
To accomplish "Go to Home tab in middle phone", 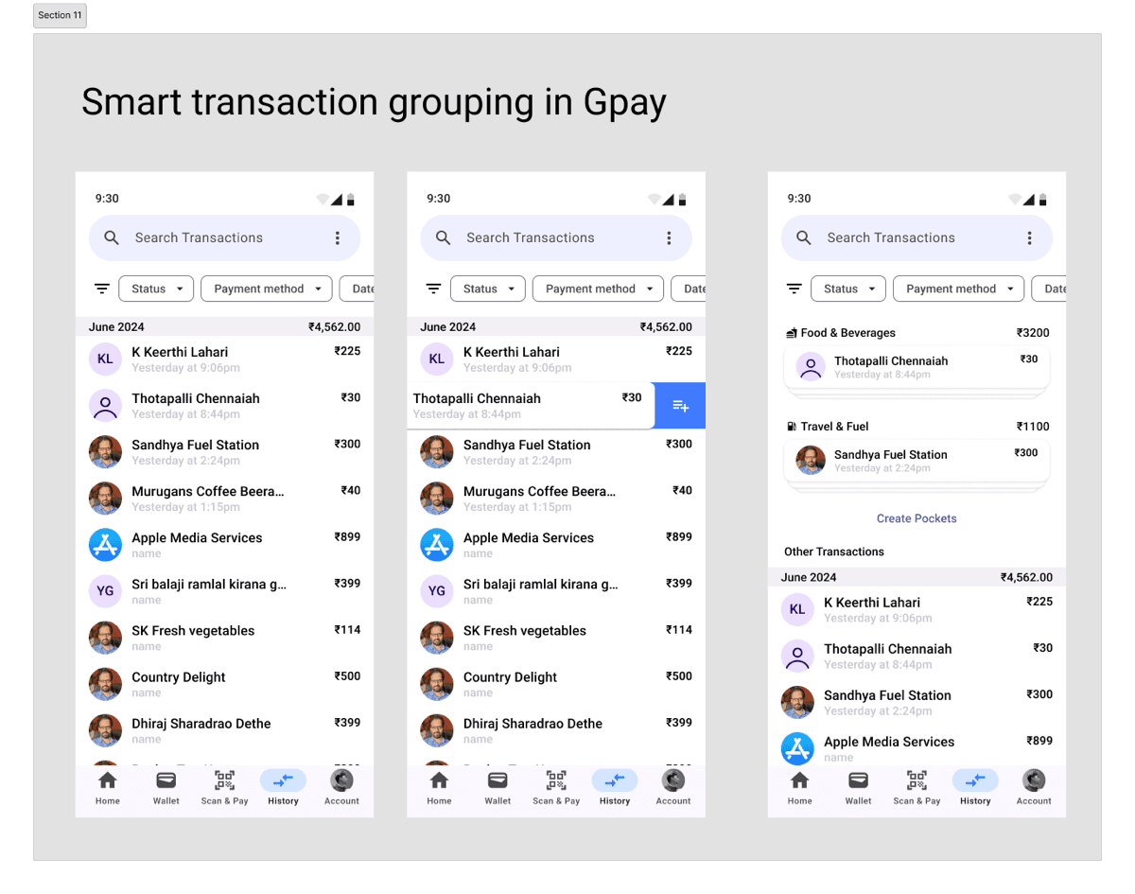I will [439, 787].
